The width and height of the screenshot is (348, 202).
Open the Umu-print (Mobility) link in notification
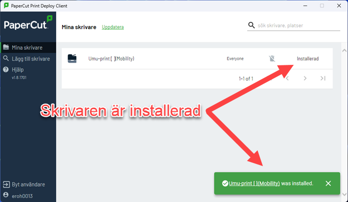(x=254, y=184)
